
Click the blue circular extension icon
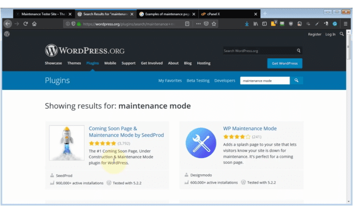335,24
